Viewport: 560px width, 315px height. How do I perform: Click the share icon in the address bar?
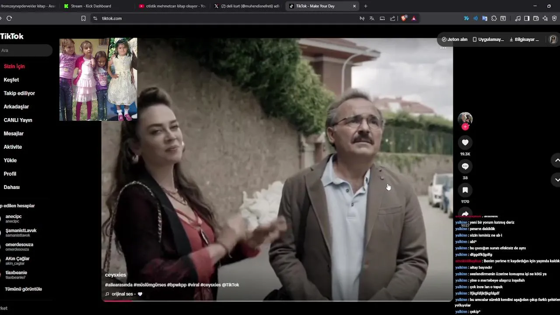click(392, 18)
